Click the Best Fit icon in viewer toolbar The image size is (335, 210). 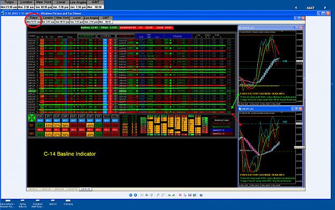tap(142, 195)
